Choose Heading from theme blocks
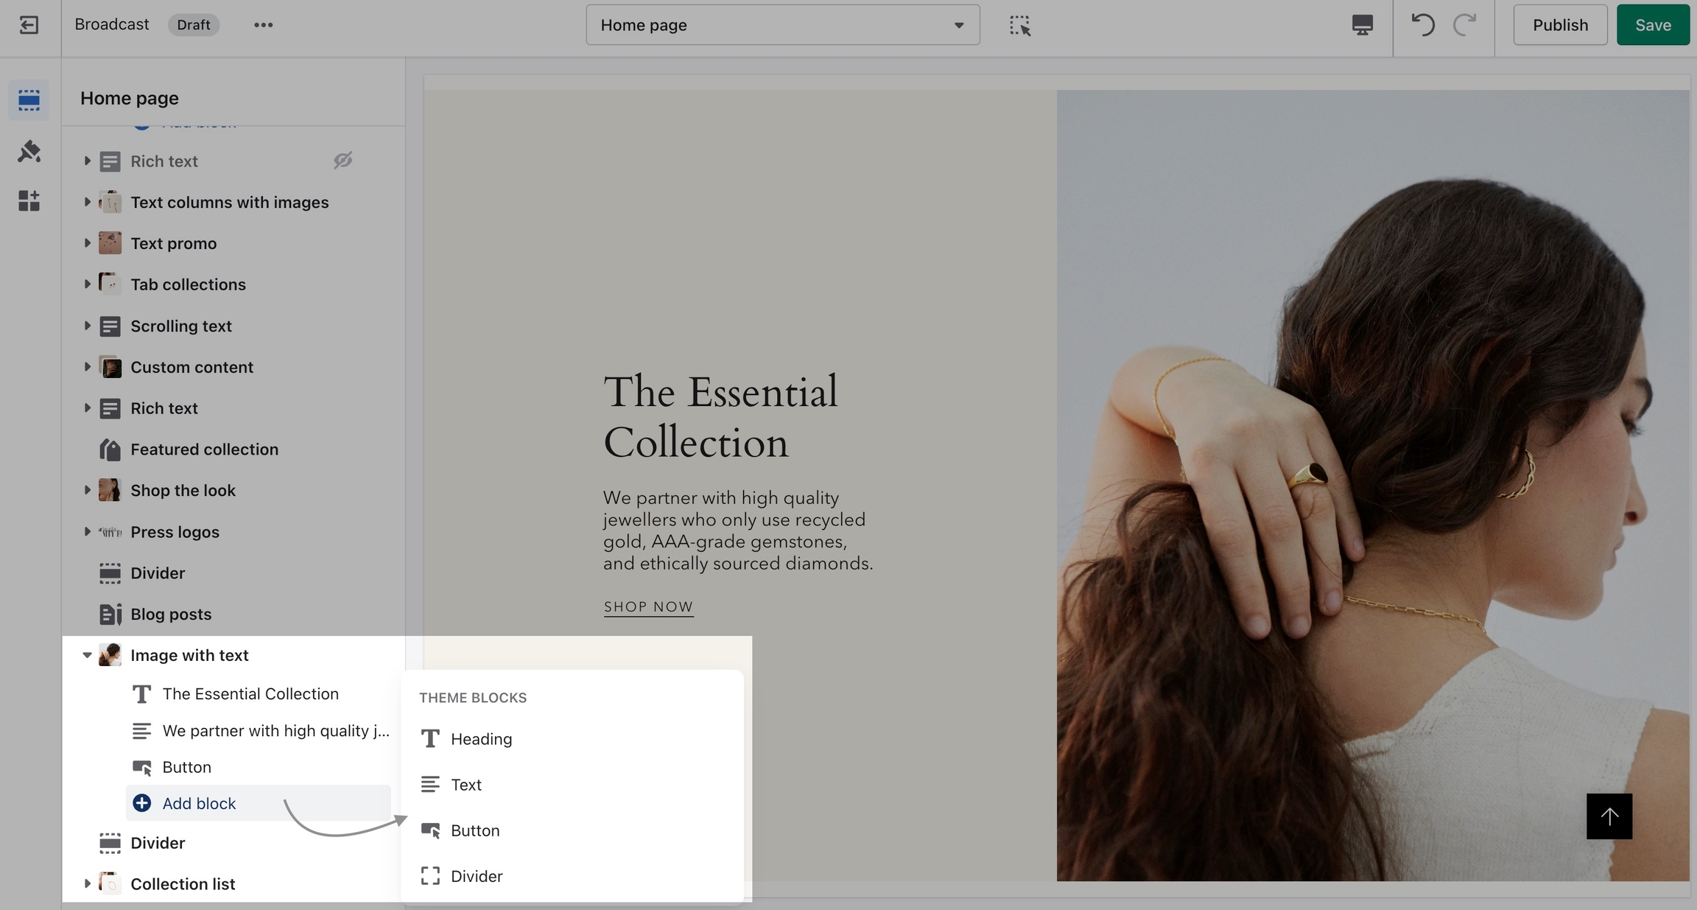This screenshot has height=910, width=1697. click(x=481, y=739)
